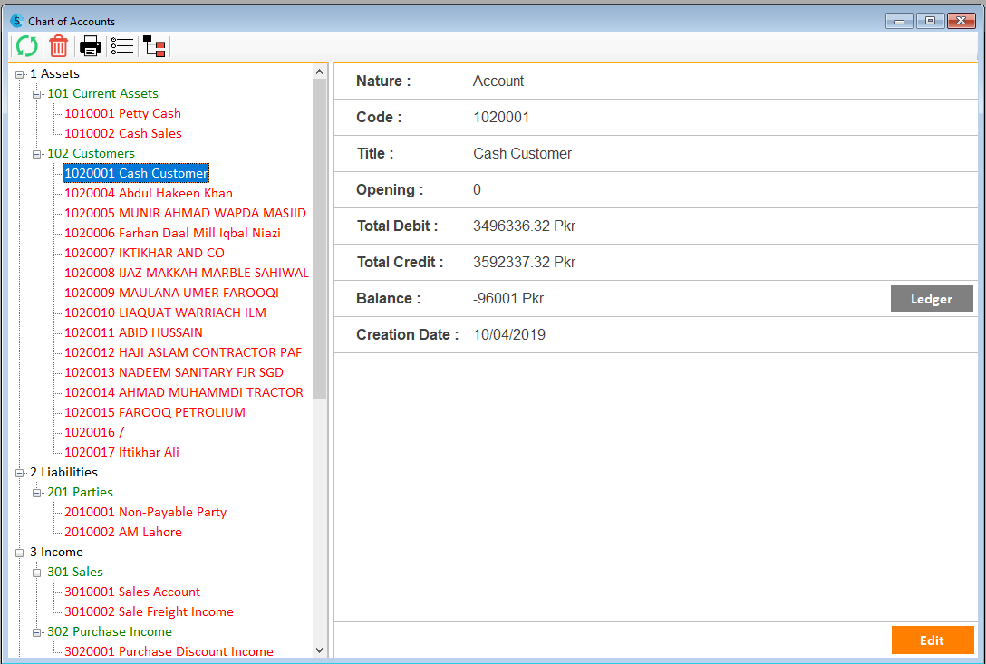This screenshot has height=664, width=986.
Task: Select 1020011 ABID HUSSAIN
Action: point(133,332)
